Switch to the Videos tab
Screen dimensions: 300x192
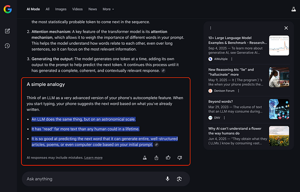point(77,9)
